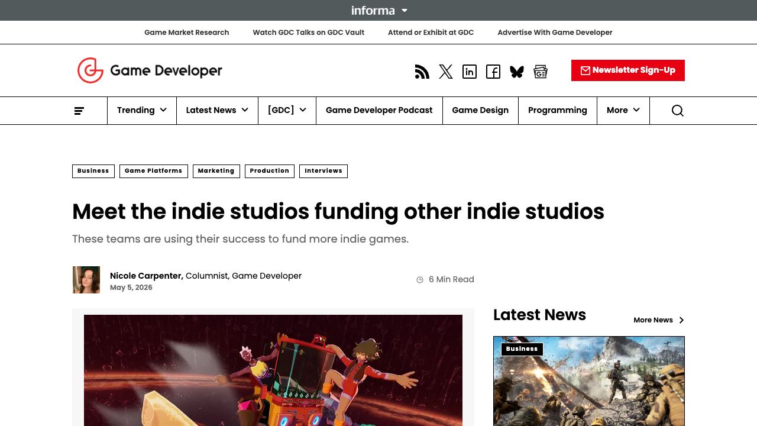757x426 pixels.
Task: Open the Bluesky butterfly icon
Action: [517, 72]
